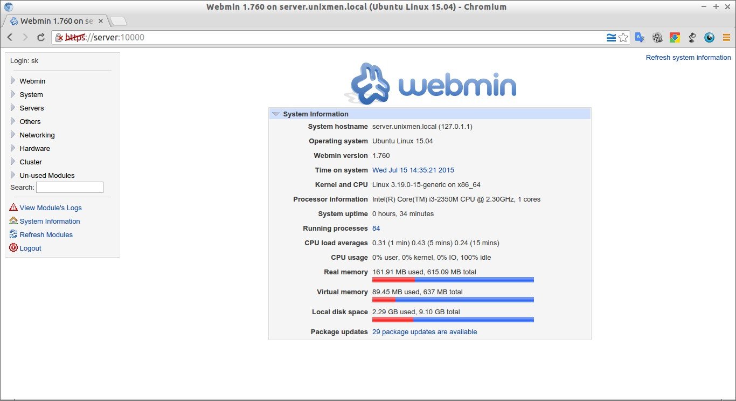The width and height of the screenshot is (736, 401).
Task: Open running processes count 84
Action: (x=376, y=228)
